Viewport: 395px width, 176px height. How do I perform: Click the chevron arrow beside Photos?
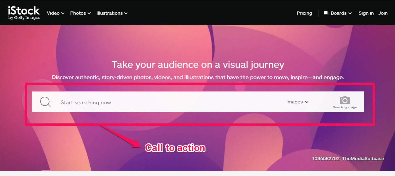[x=89, y=13]
